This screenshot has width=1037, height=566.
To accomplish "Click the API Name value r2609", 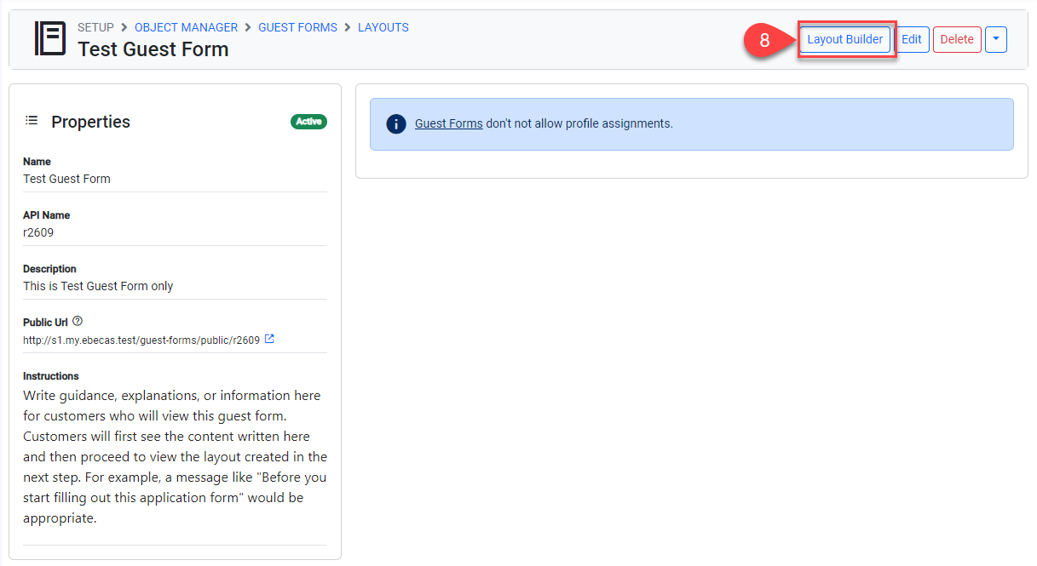I will click(x=38, y=232).
